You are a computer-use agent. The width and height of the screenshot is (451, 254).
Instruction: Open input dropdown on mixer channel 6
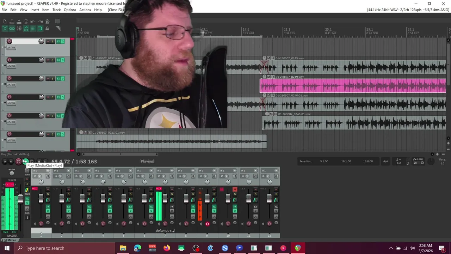click(145, 171)
